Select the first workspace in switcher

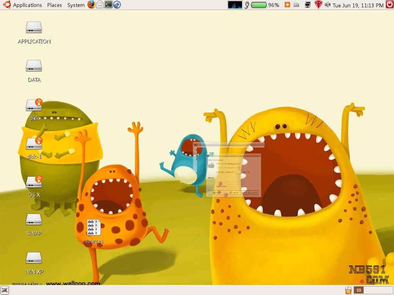tap(359, 290)
